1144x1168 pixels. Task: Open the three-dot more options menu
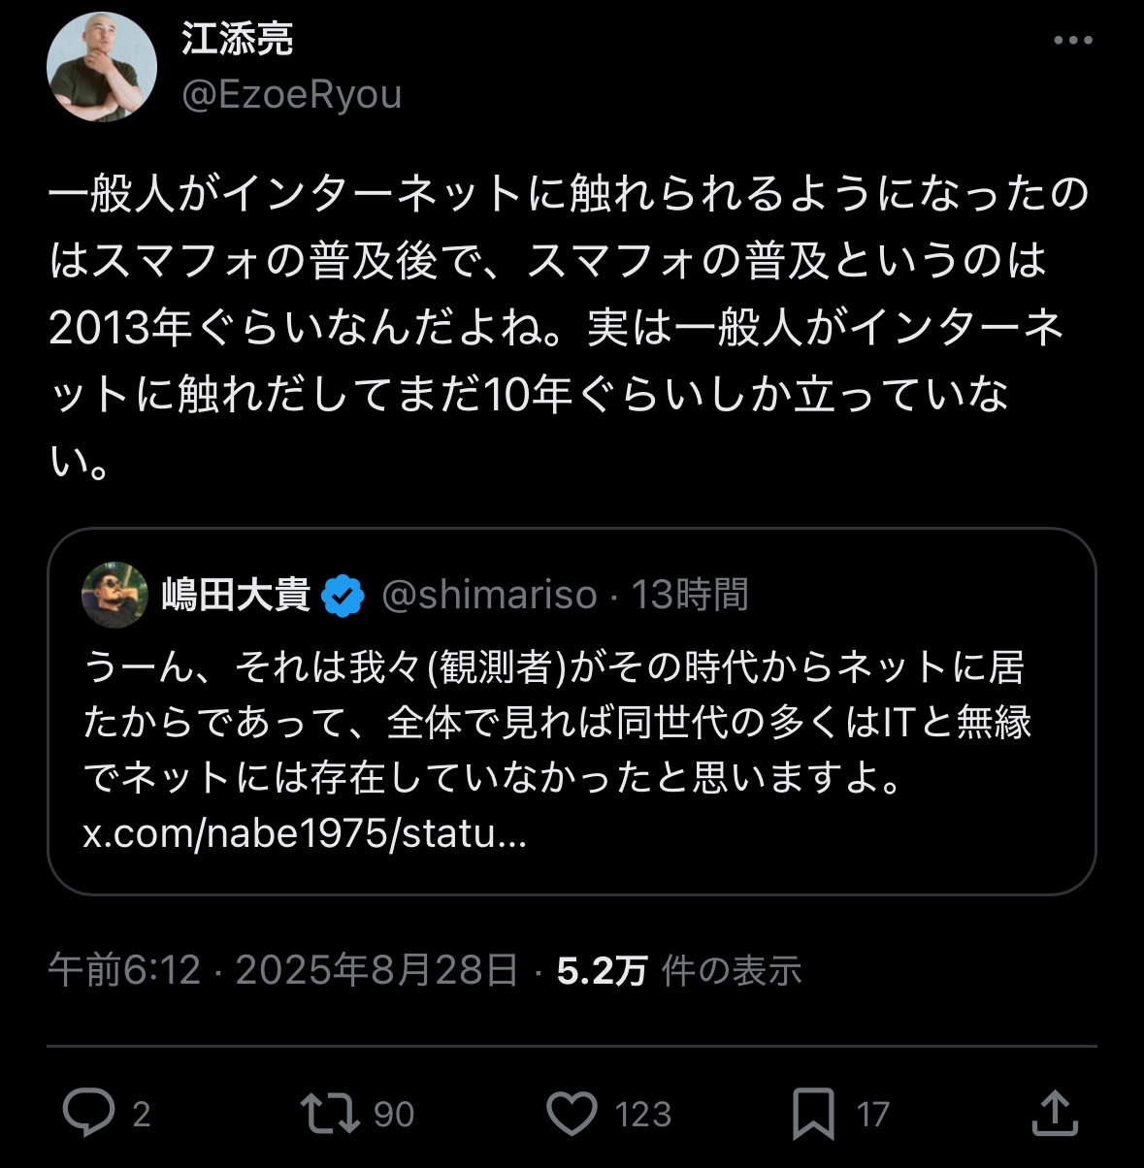coord(1072,41)
